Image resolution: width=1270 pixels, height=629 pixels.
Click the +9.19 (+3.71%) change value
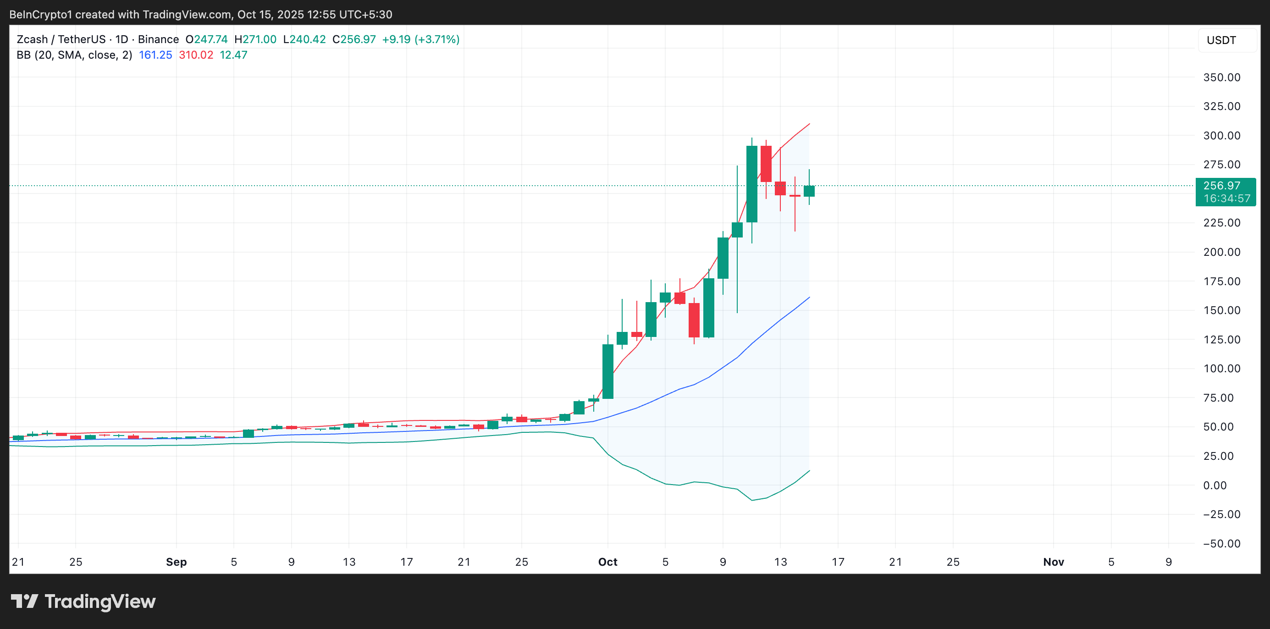coord(420,39)
